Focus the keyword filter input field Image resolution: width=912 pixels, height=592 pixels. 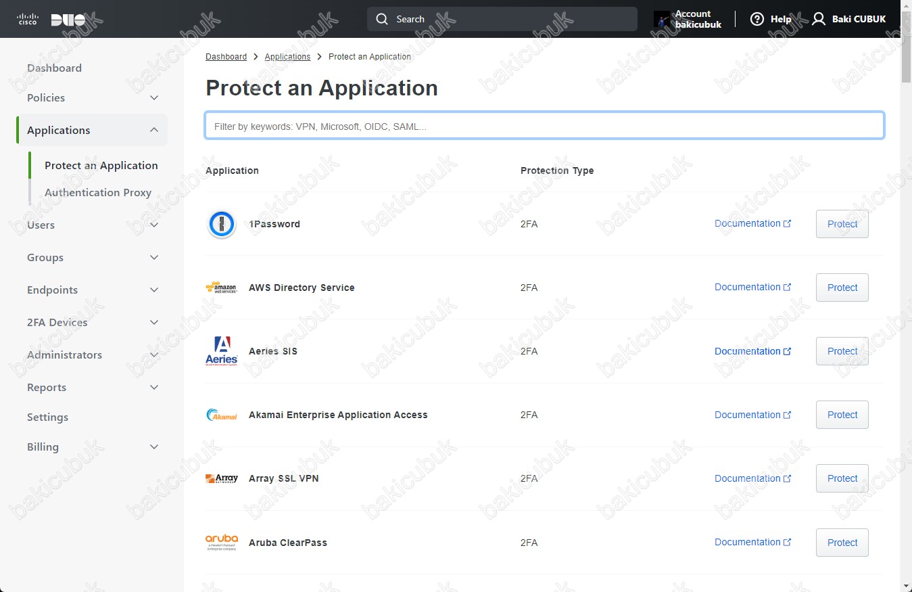coord(544,126)
